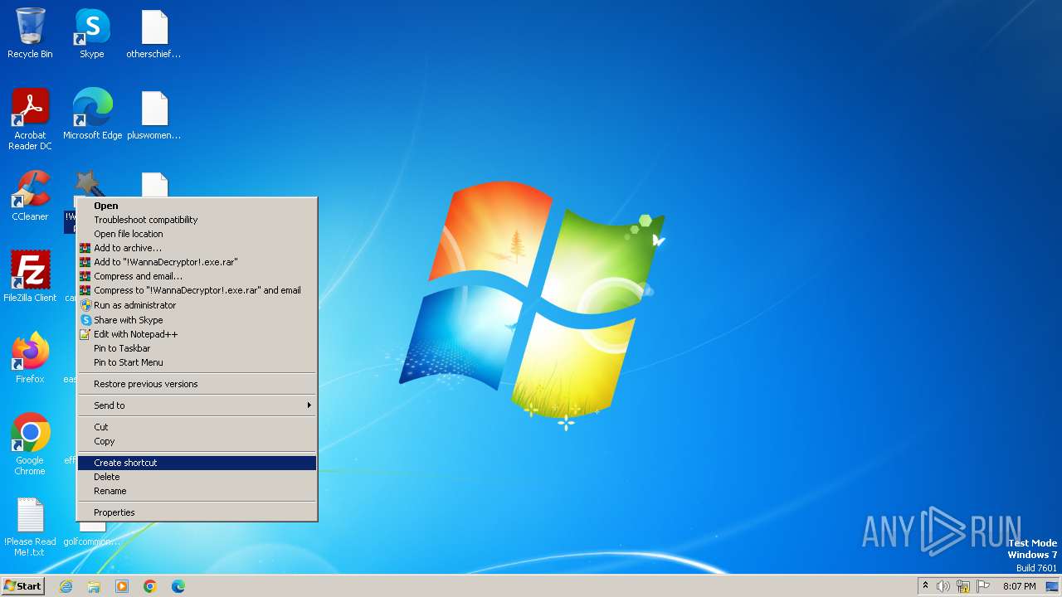
Task: Choose Delete from the context menu
Action: click(x=197, y=477)
